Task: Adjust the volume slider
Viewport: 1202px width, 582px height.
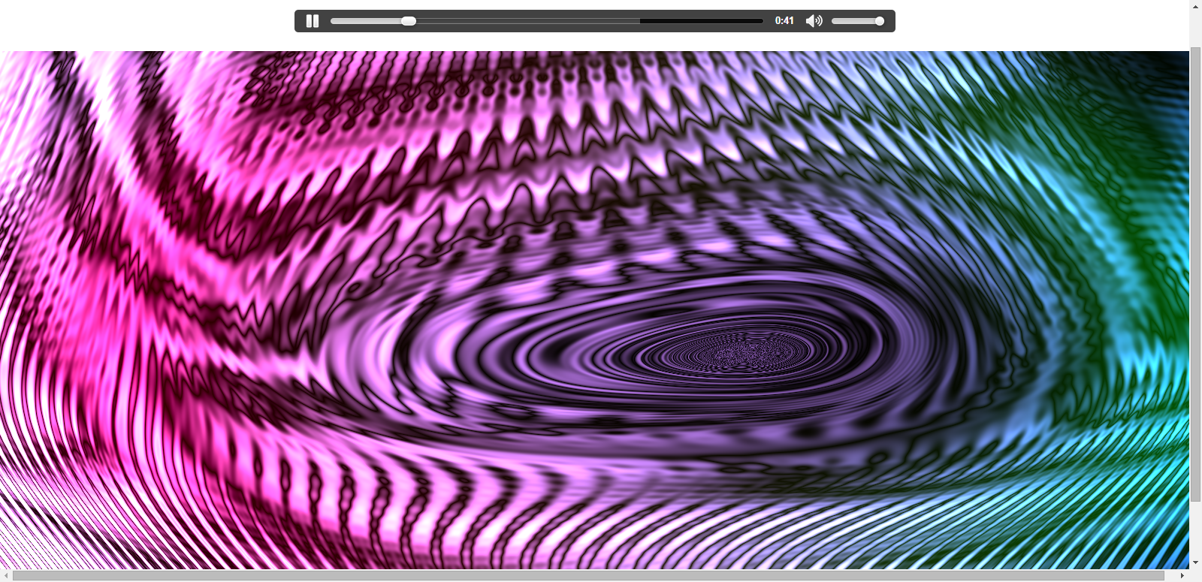Action: coord(857,21)
